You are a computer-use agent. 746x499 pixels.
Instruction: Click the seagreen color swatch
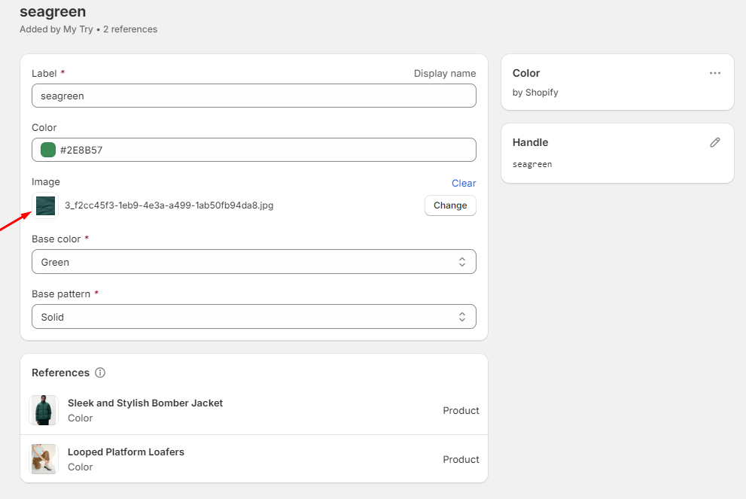click(x=48, y=150)
